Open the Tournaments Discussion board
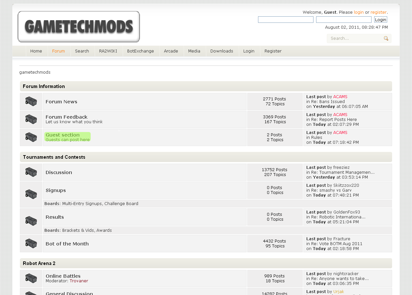Viewport: 412px width, 295px height. [59, 172]
